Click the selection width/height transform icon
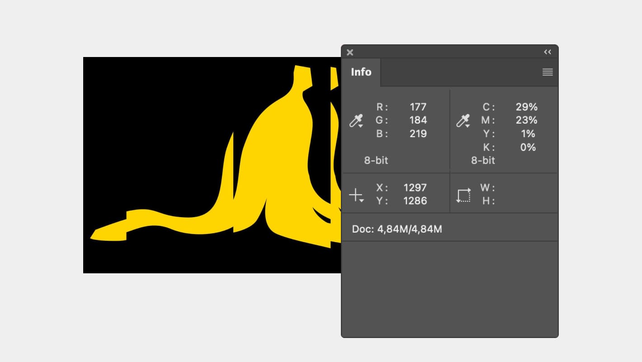Image resolution: width=642 pixels, height=362 pixels. [x=463, y=195]
